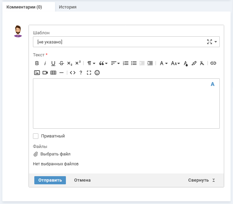
Task: Enable the Приватный checkbox
Action: point(36,136)
